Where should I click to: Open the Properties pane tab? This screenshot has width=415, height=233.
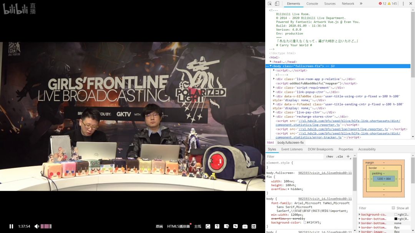click(346, 149)
